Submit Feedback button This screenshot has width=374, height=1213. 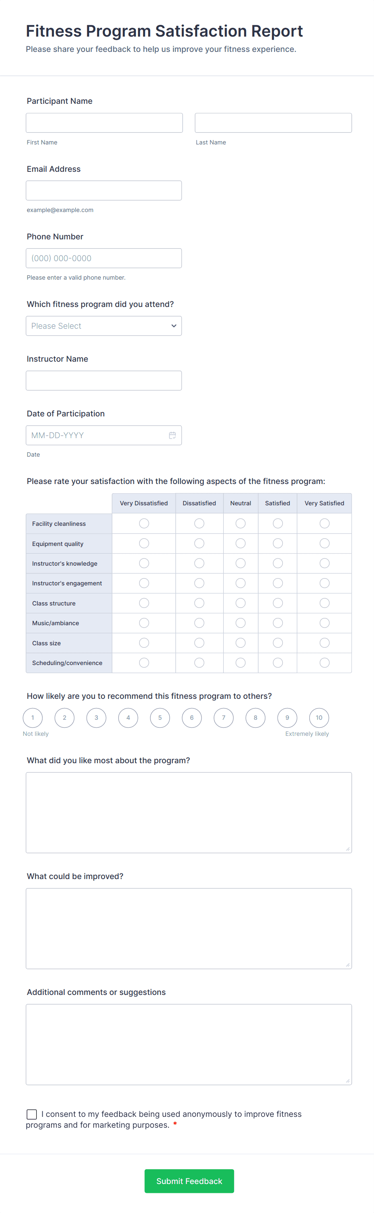(x=189, y=1180)
